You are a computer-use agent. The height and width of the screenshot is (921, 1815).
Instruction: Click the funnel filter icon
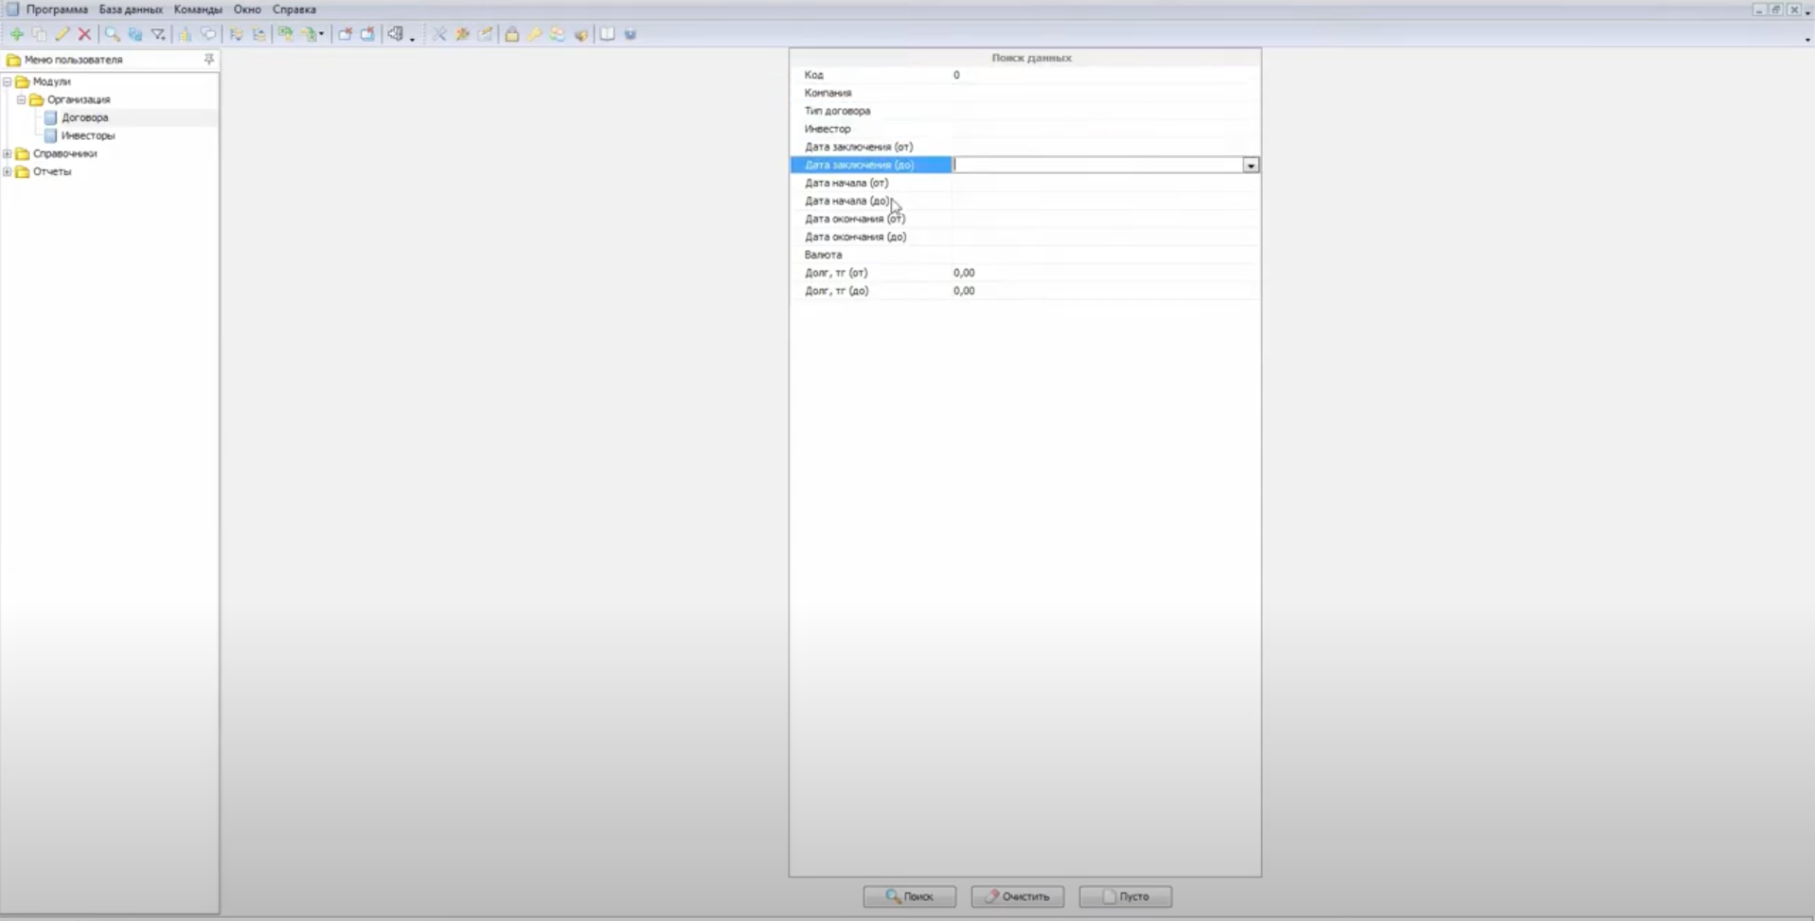point(158,34)
